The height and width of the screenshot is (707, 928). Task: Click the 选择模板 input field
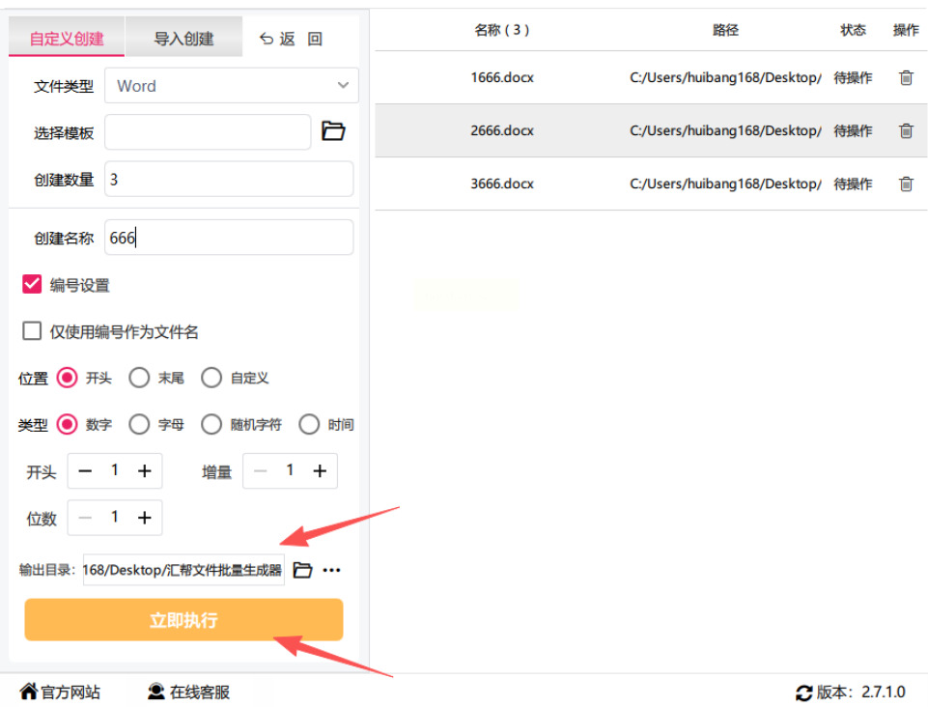[x=208, y=132]
